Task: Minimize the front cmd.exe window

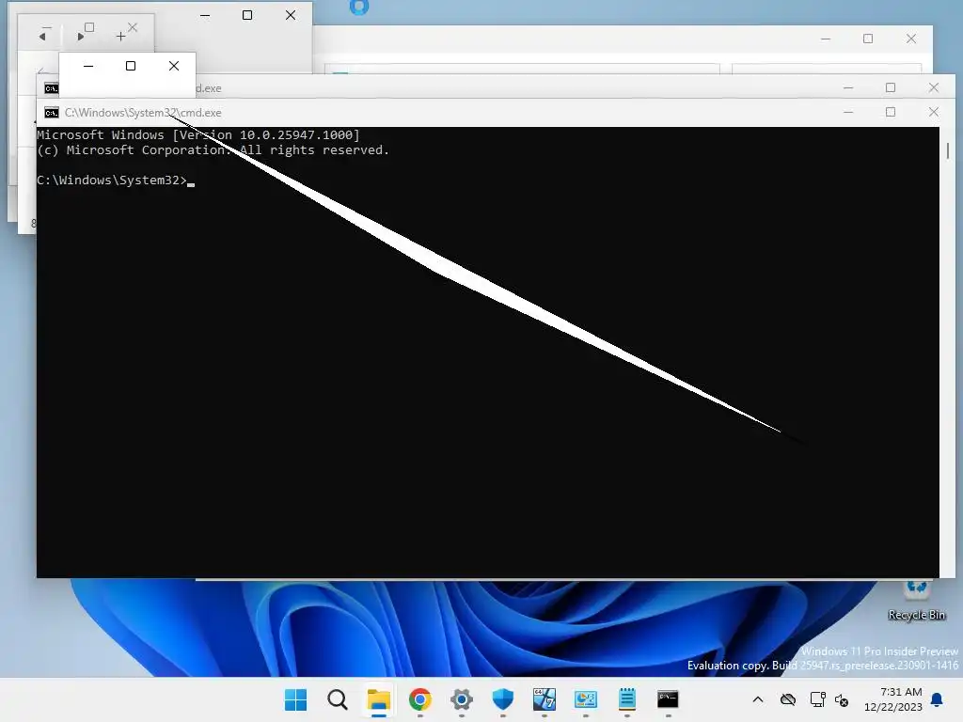Action: 848,112
